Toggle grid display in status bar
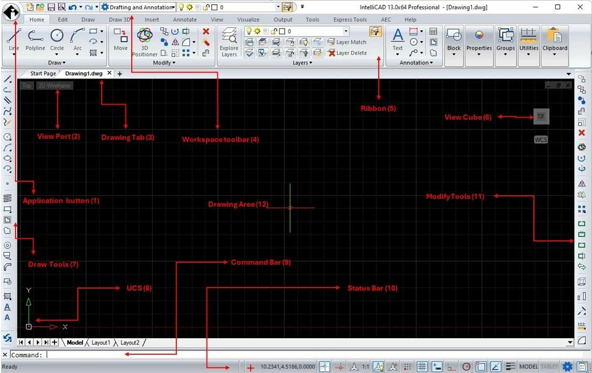The height and width of the screenshot is (373, 592). 422,366
